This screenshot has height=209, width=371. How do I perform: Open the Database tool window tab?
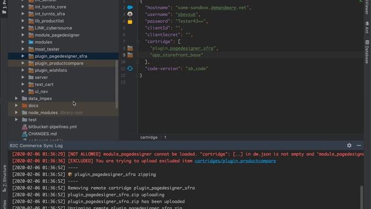pos(367,52)
